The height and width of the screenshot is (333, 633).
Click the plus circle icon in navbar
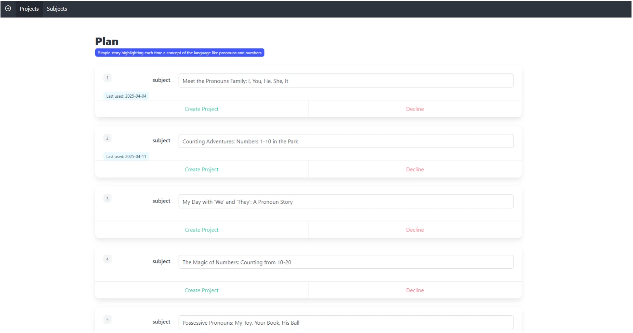(8, 9)
